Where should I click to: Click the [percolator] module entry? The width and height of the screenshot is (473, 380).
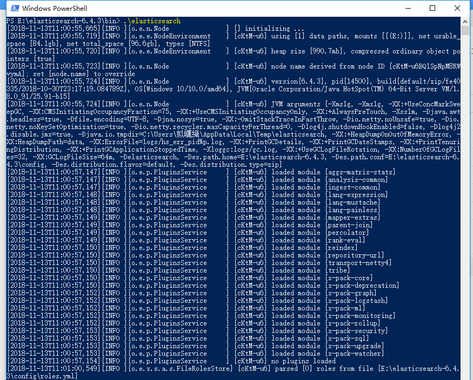(x=347, y=233)
